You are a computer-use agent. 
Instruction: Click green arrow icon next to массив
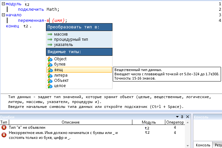pos(50,34)
